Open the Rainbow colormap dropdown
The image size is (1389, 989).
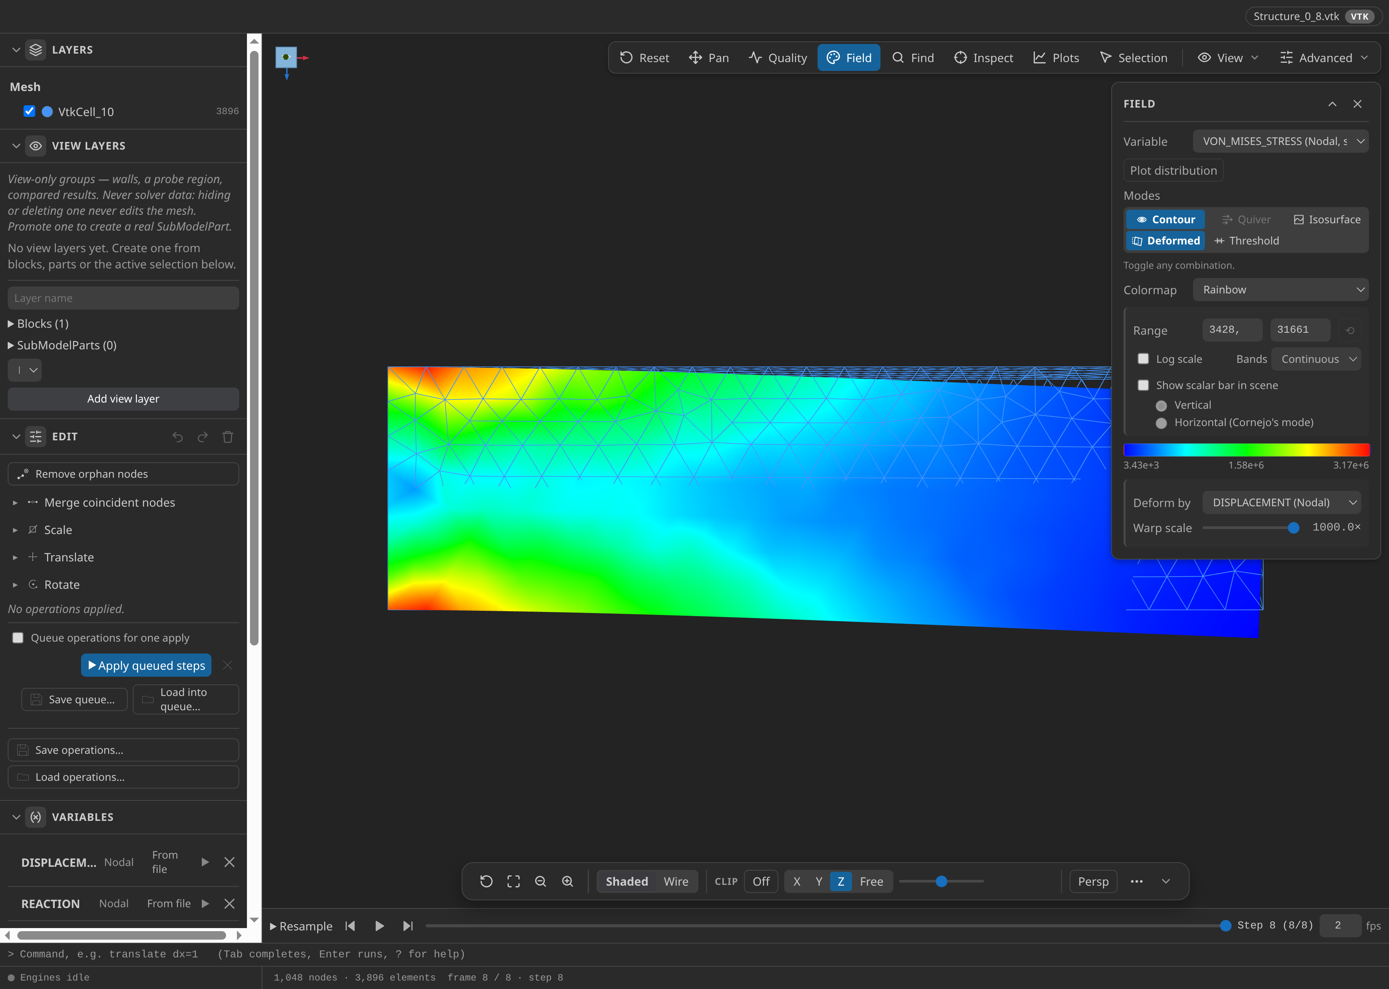pos(1281,290)
